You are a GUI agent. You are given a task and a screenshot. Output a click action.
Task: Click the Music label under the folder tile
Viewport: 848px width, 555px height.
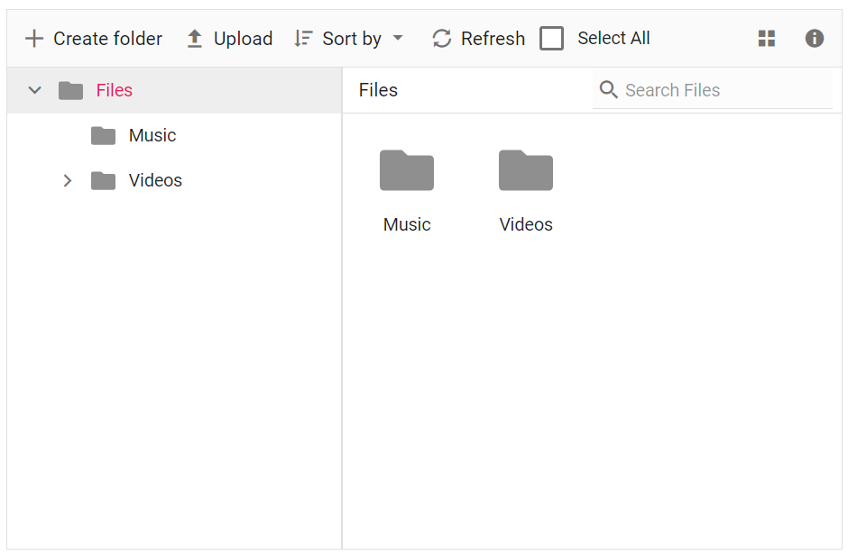point(407,224)
